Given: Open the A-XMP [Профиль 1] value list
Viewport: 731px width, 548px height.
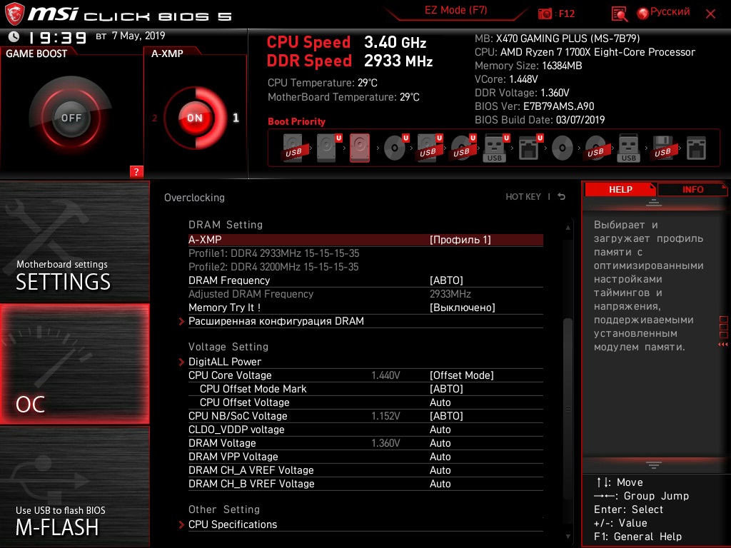Looking at the screenshot, I should (460, 240).
